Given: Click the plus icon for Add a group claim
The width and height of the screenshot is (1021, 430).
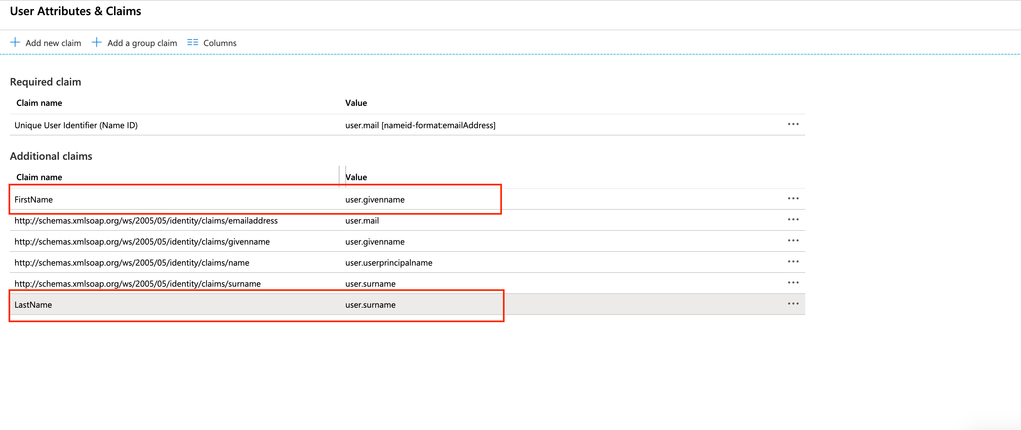Looking at the screenshot, I should pos(97,42).
